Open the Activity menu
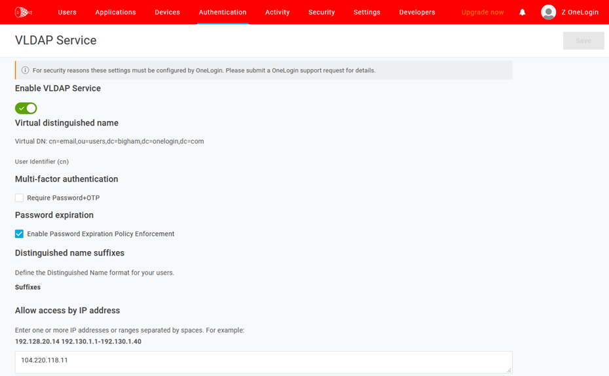 (x=277, y=12)
